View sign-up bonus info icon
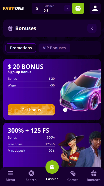The height and width of the screenshot is (186, 104). click(65, 110)
